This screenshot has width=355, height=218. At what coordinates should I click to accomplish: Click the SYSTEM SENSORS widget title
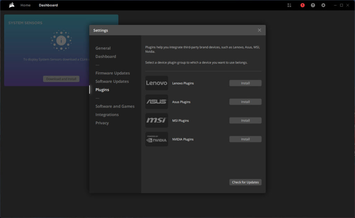tap(25, 23)
